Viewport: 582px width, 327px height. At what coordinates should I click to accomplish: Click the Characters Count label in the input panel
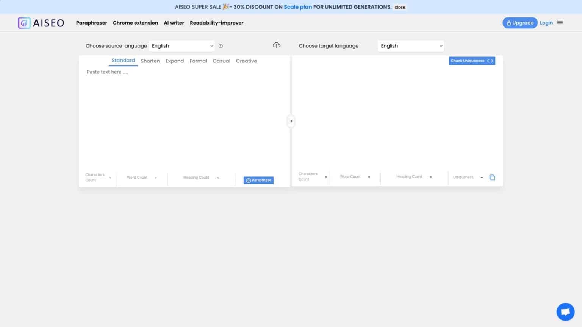pos(95,177)
